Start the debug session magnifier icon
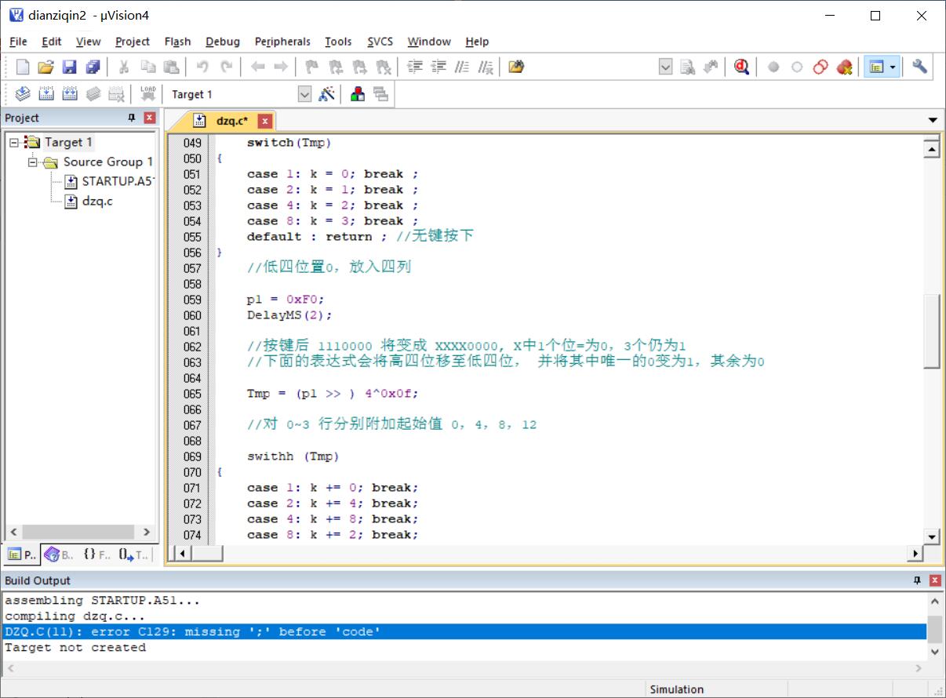This screenshot has width=946, height=698. pos(741,67)
